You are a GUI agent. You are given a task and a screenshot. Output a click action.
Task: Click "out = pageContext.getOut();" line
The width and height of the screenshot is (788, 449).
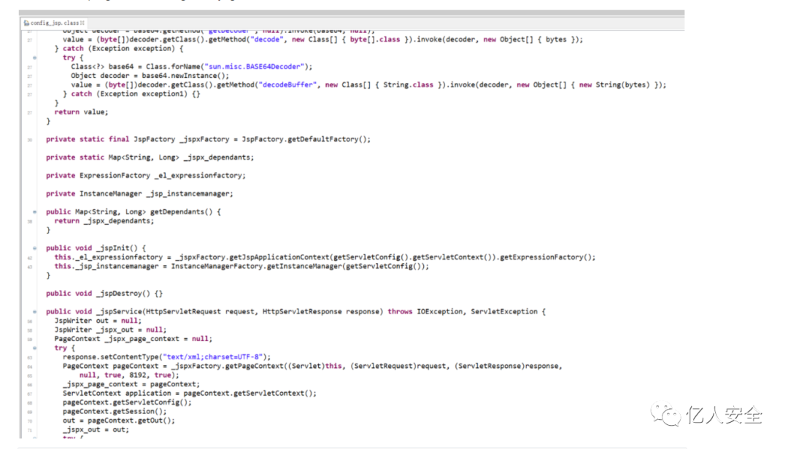click(119, 421)
